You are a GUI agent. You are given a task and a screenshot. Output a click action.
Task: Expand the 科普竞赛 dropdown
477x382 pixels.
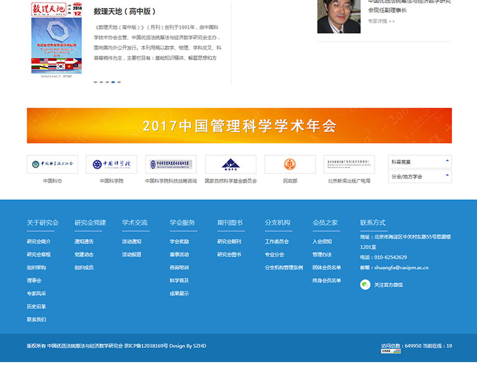[419, 161]
